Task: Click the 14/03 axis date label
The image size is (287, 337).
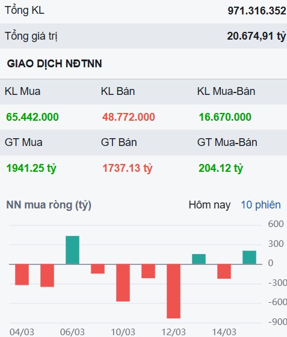Action: pos(224,332)
